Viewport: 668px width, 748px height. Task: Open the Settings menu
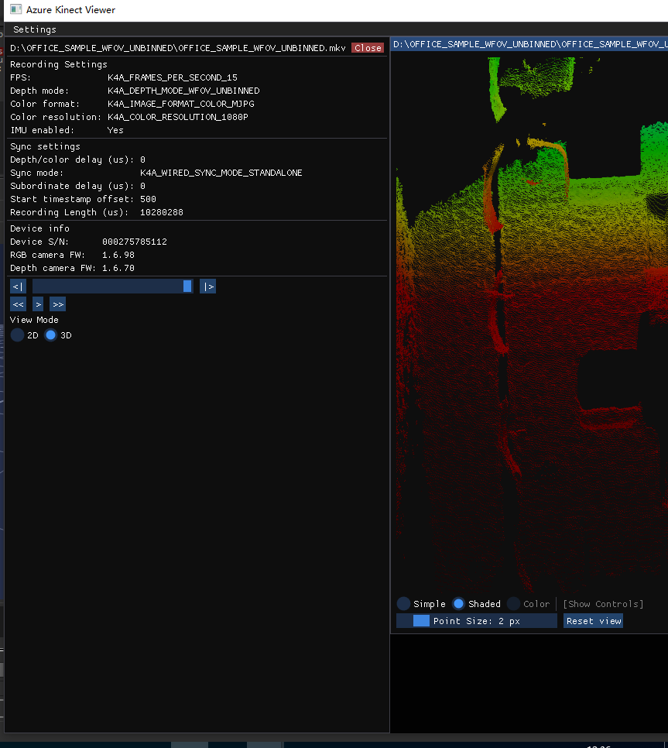(x=35, y=29)
